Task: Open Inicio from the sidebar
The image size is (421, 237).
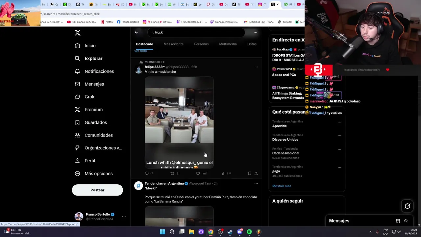Action: click(85, 46)
